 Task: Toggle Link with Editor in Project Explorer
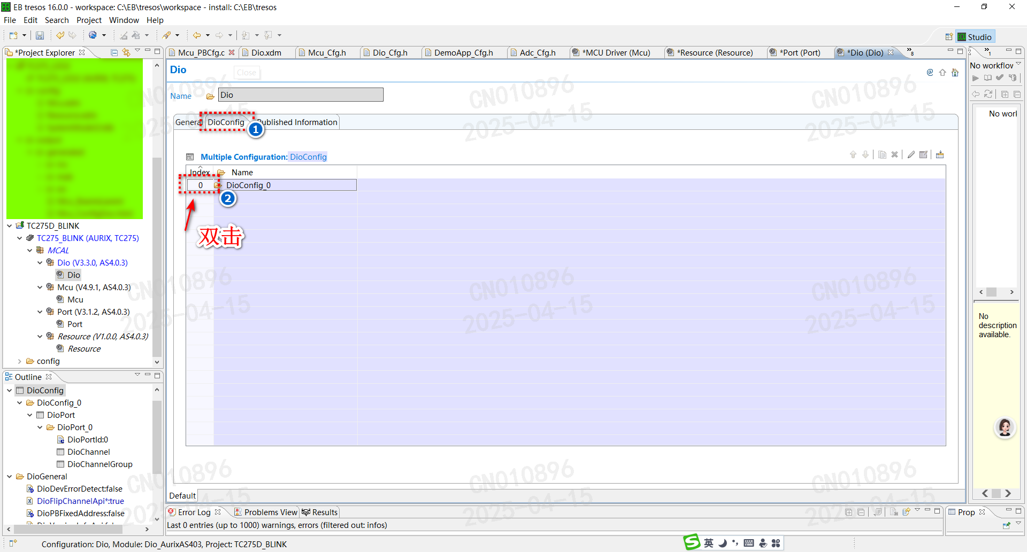click(126, 52)
